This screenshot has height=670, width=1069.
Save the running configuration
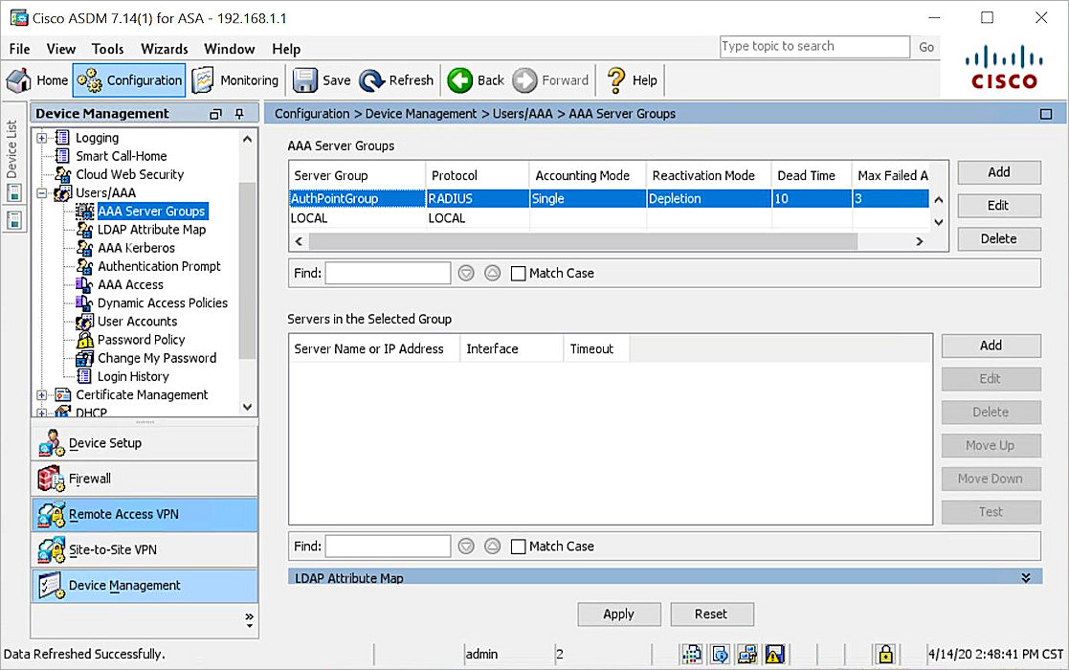tap(321, 80)
